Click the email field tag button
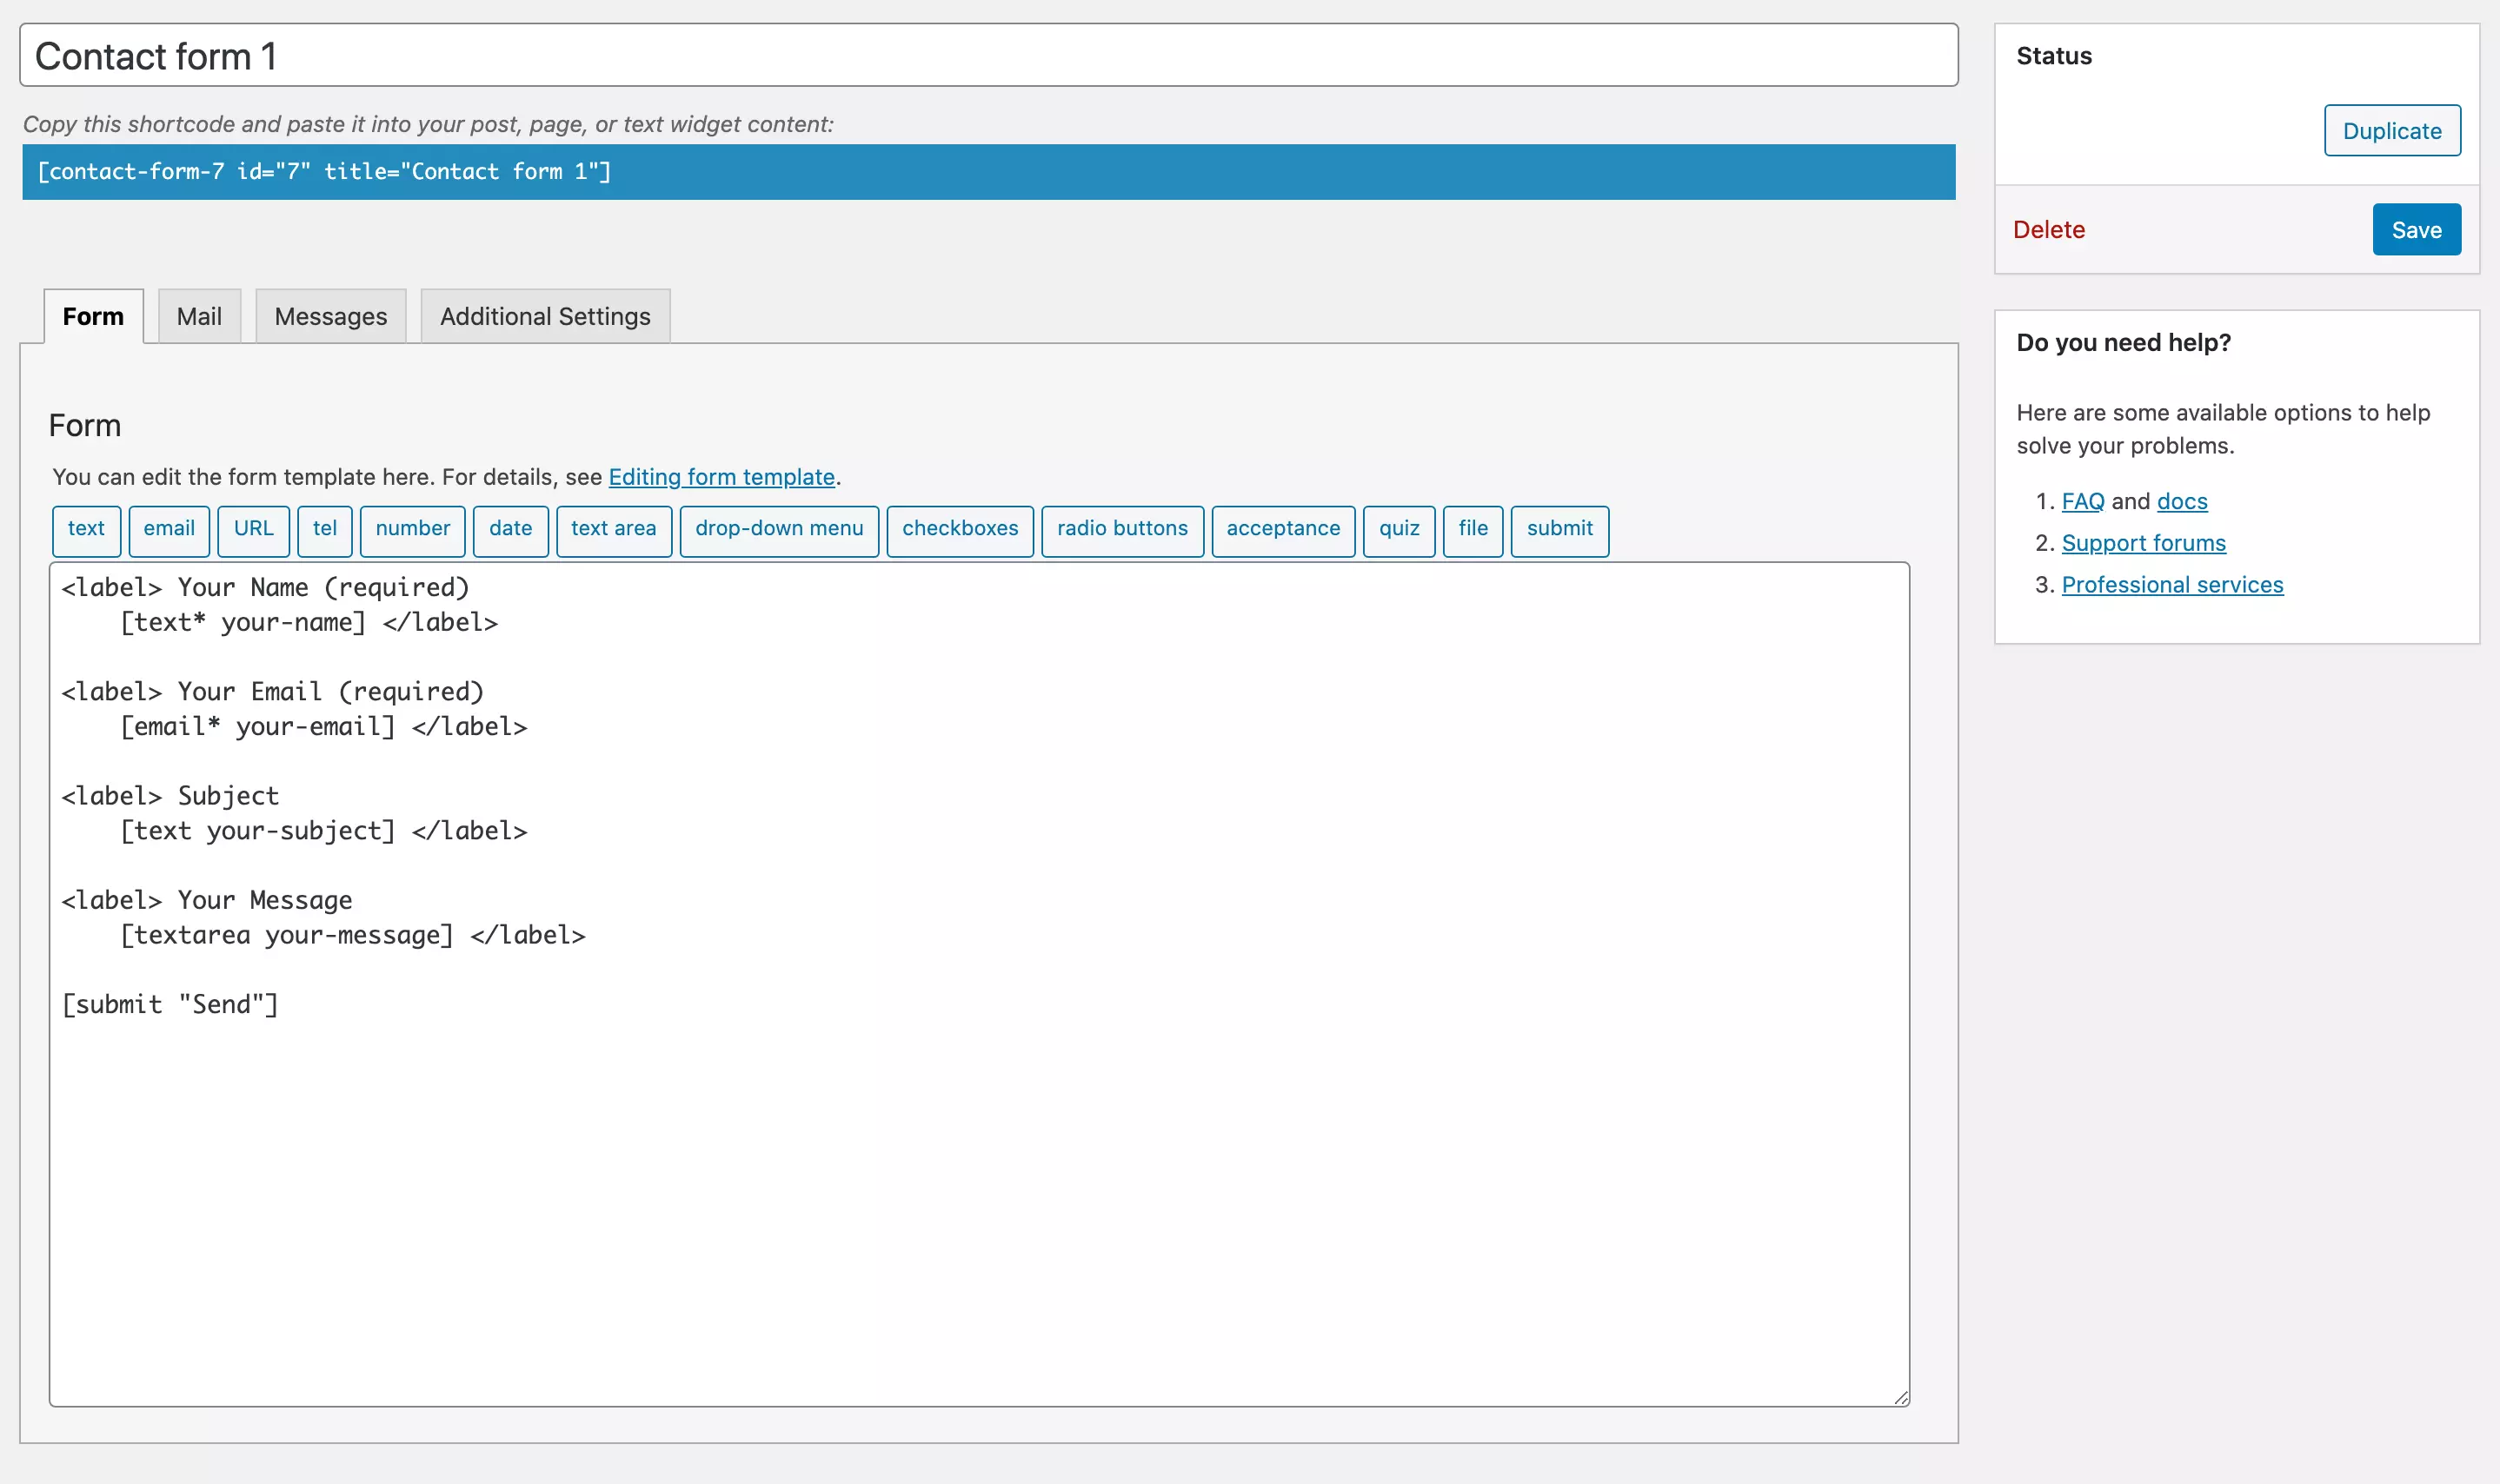Image resolution: width=2500 pixels, height=1484 pixels. coord(168,528)
